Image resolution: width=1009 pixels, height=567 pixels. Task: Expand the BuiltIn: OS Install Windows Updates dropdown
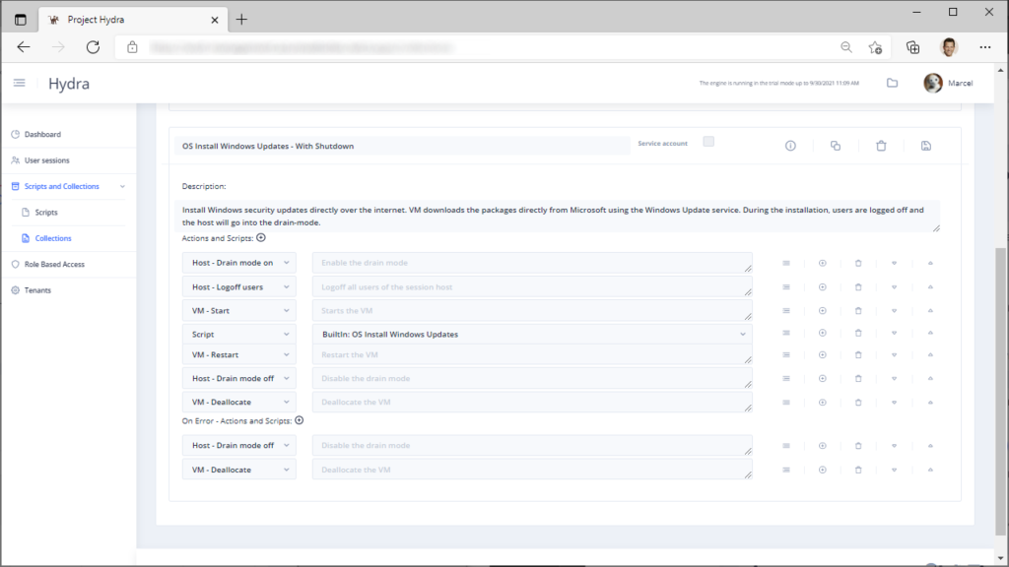tap(532, 335)
